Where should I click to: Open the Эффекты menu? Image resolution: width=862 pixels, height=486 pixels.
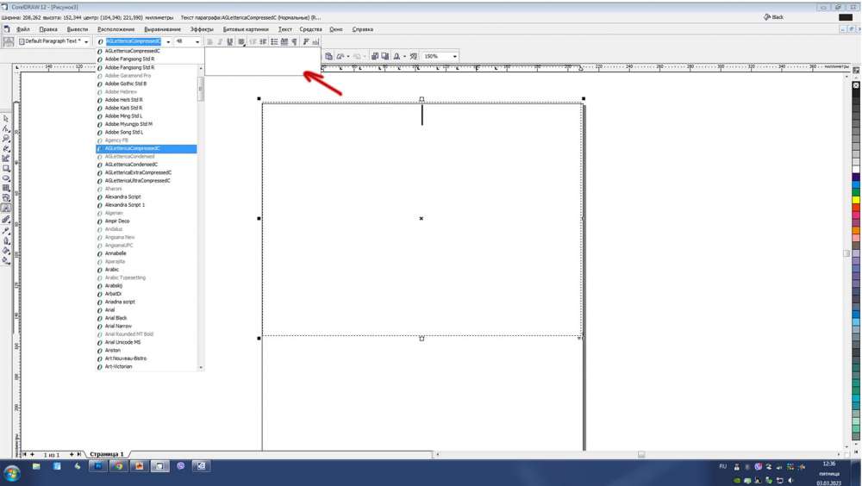[x=202, y=29]
